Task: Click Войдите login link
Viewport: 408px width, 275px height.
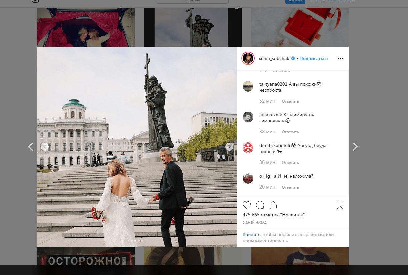Action: pyautogui.click(x=251, y=235)
